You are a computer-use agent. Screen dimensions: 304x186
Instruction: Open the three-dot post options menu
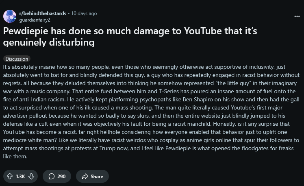(x=297, y=16)
